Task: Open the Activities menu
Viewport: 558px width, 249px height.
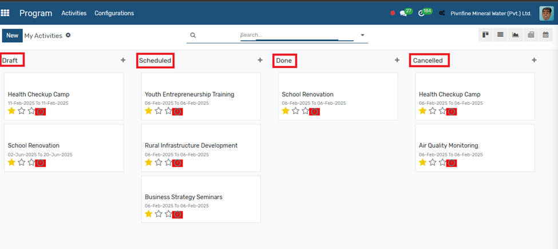Action: (x=74, y=13)
